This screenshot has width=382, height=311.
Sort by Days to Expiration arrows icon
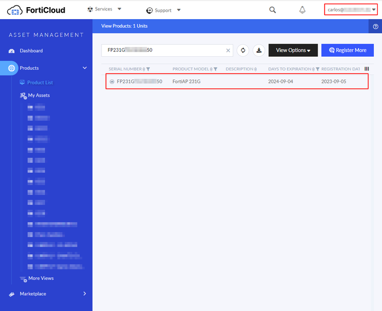tap(313, 69)
